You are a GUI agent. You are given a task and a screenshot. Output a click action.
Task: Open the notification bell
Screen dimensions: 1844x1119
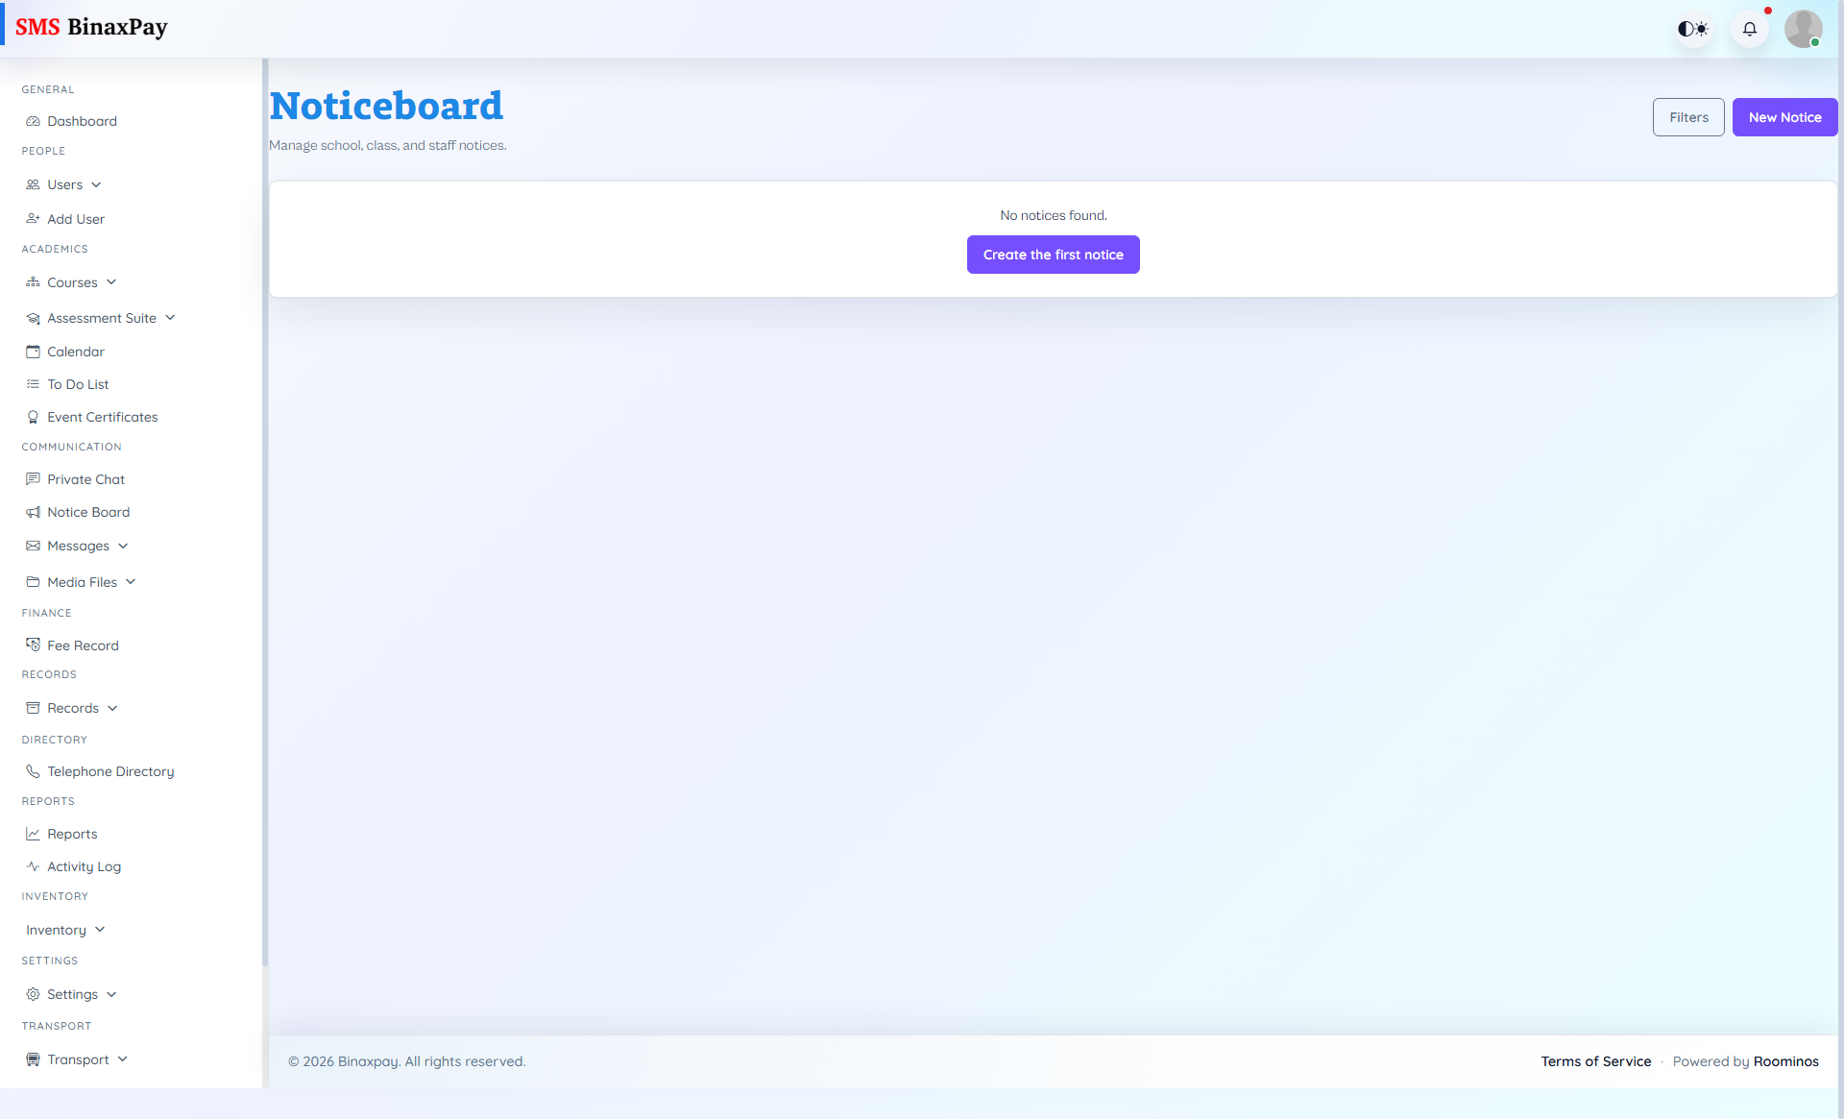(1749, 29)
